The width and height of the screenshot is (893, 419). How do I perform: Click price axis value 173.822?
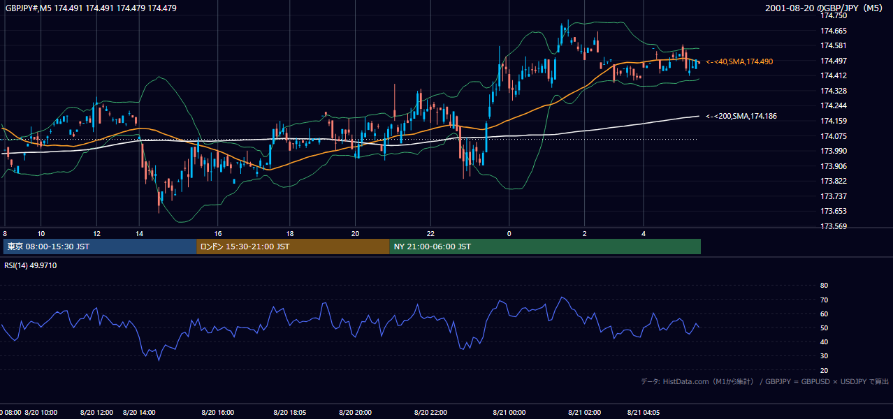coord(834,181)
